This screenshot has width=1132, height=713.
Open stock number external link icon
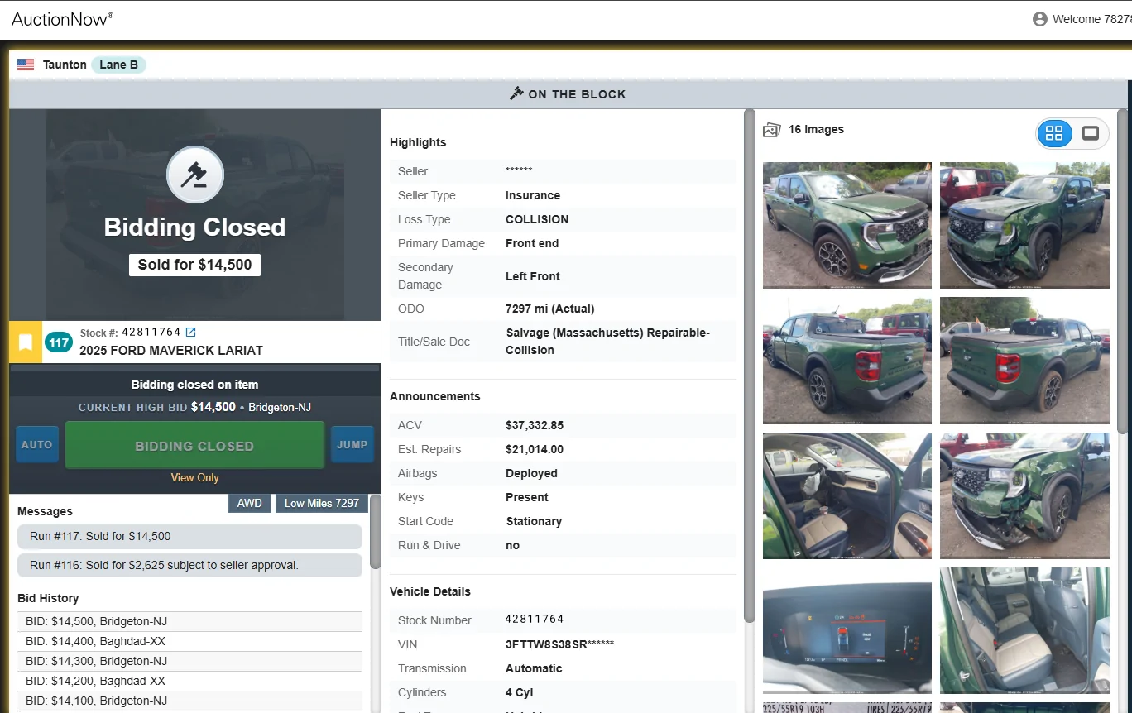point(190,333)
